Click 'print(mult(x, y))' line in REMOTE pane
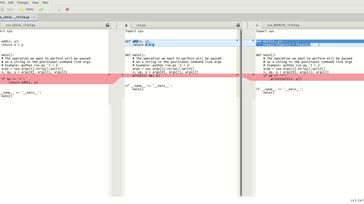This screenshot has height=204, width=364. tap(286, 79)
